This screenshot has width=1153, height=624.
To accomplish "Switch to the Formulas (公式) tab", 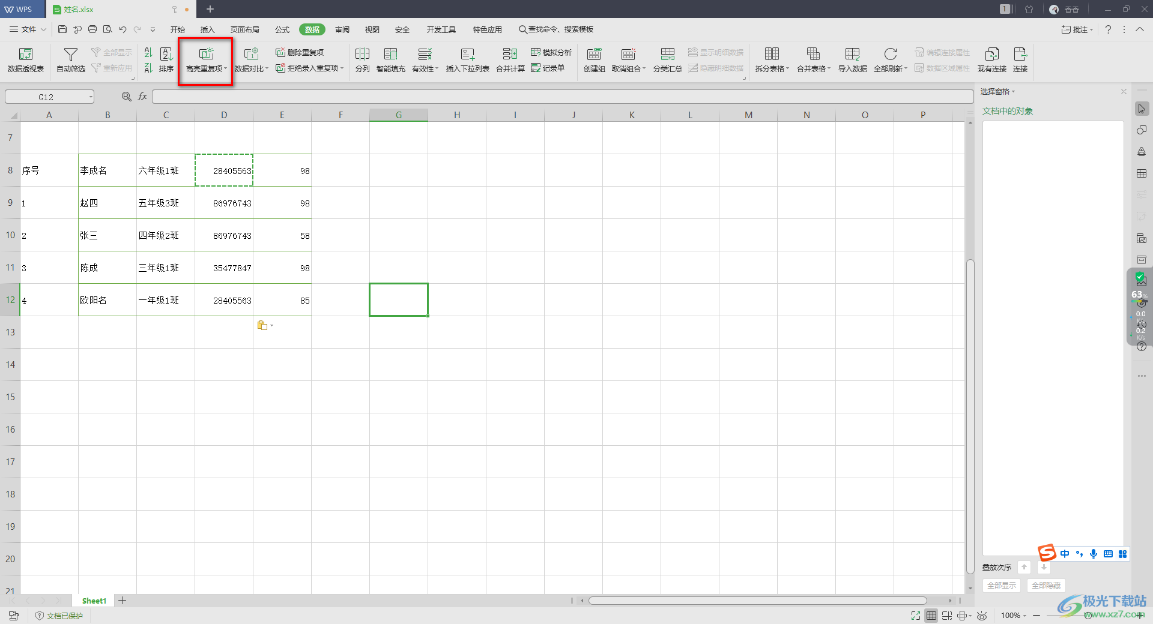I will (282, 29).
